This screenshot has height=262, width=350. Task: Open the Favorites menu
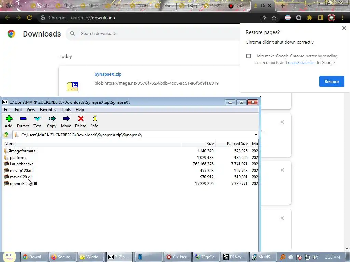tap(48, 110)
